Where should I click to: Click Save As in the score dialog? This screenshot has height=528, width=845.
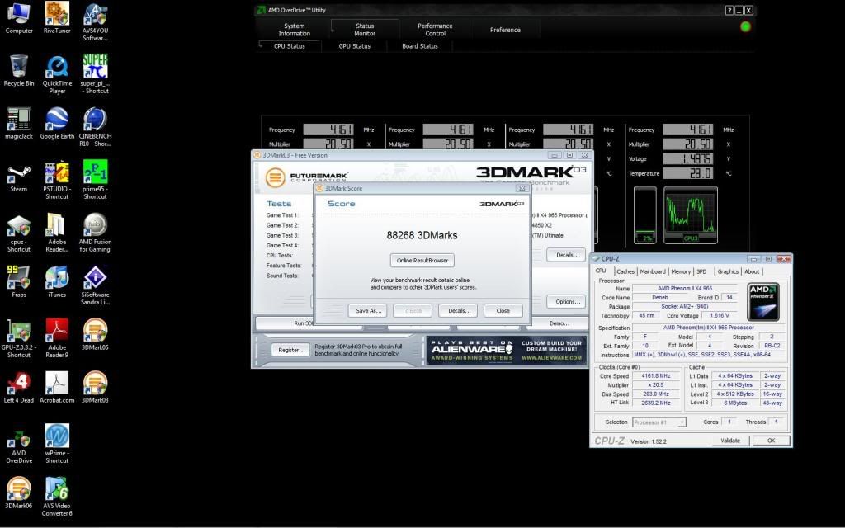click(x=368, y=310)
